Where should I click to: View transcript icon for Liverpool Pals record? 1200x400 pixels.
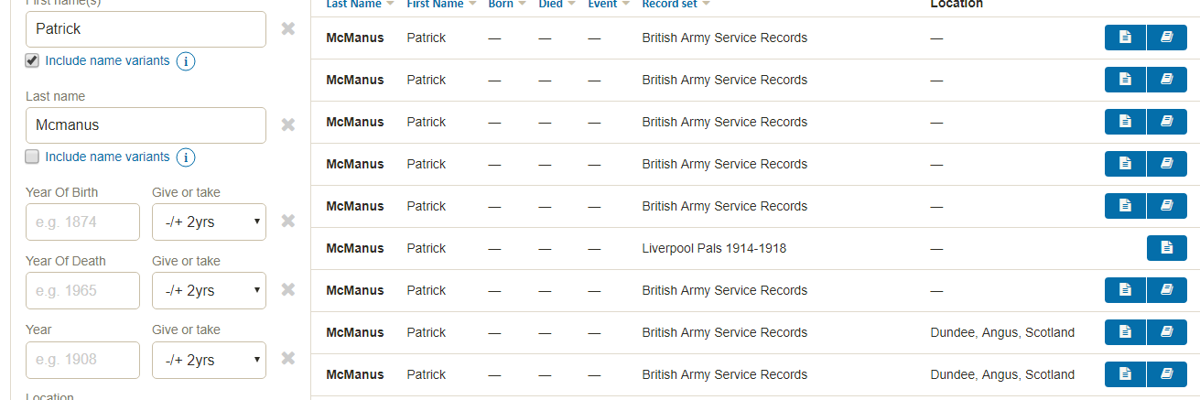click(1166, 248)
